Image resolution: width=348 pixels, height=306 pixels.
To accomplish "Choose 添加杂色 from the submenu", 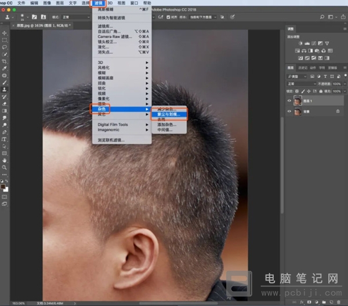I will (169, 124).
